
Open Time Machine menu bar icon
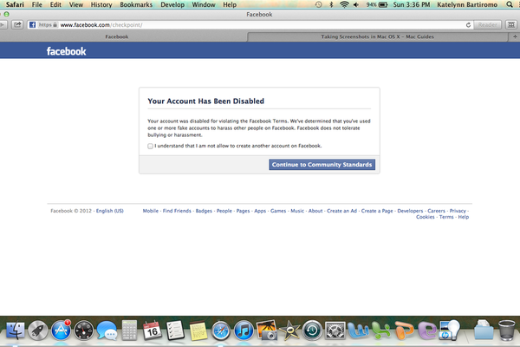tap(318, 4)
